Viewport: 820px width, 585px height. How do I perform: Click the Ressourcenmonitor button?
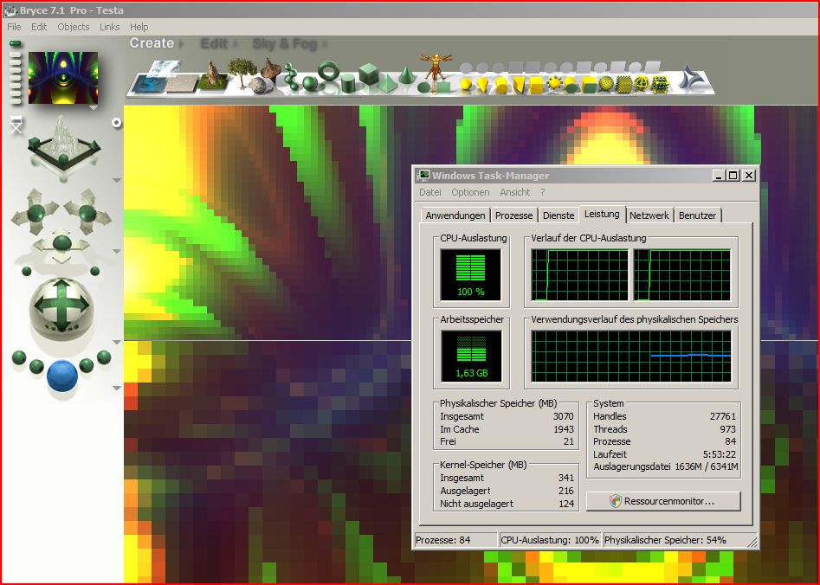coord(663,501)
